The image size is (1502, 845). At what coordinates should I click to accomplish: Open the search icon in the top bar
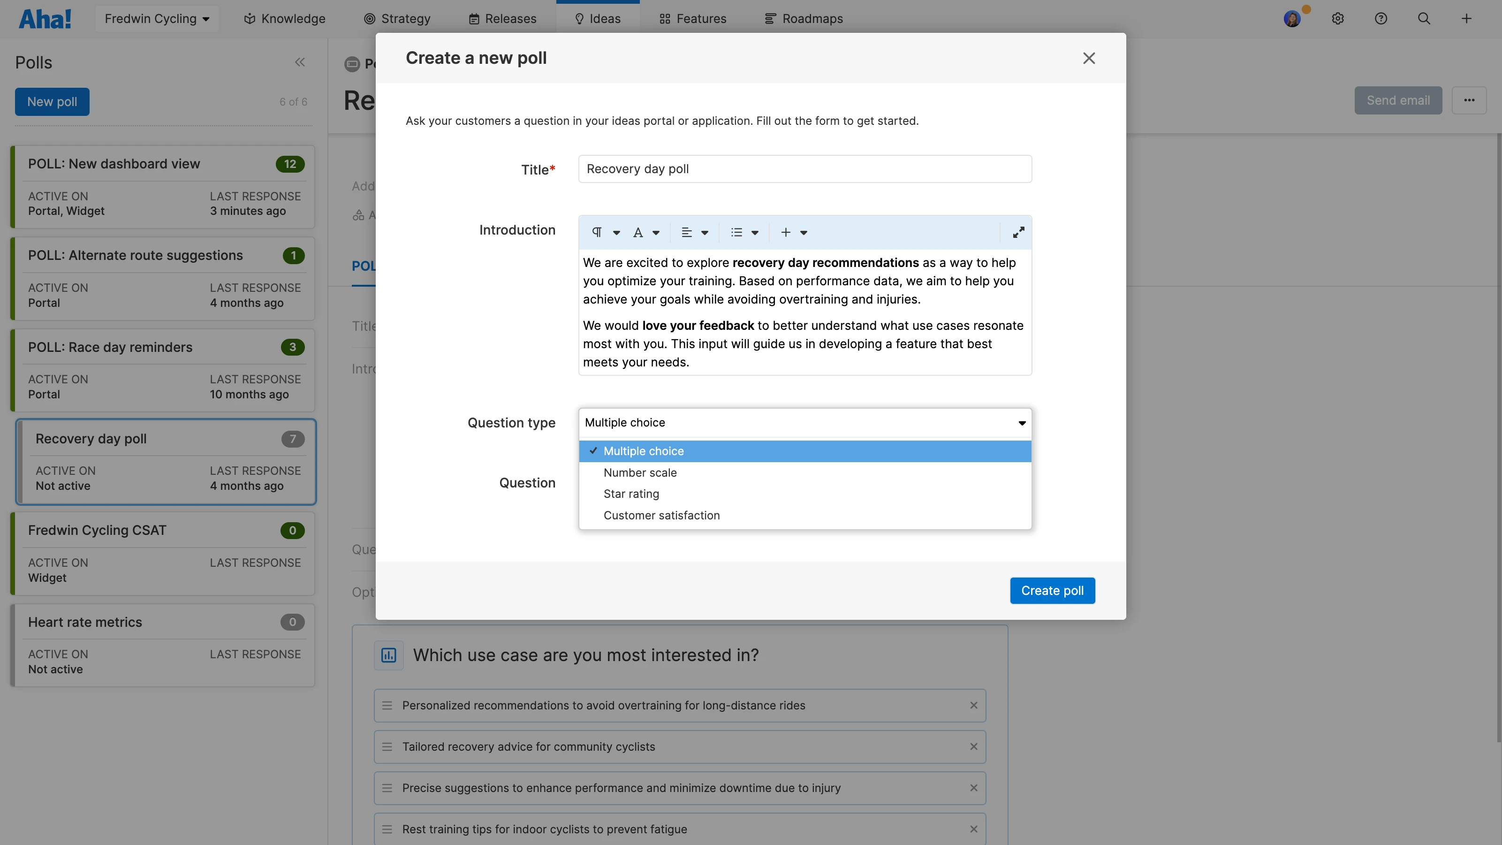(1425, 18)
